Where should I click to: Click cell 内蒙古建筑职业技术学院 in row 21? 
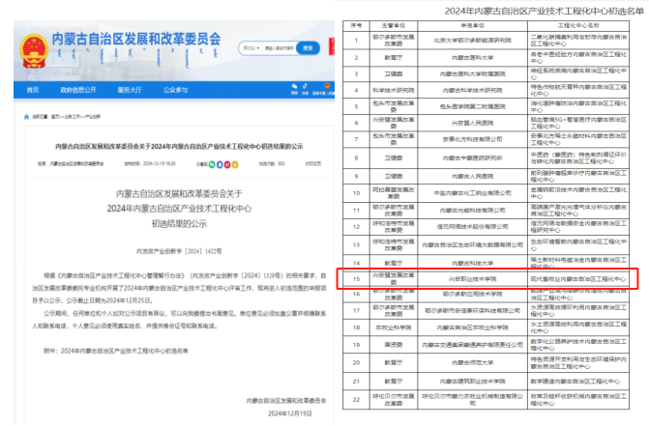[x=473, y=382]
